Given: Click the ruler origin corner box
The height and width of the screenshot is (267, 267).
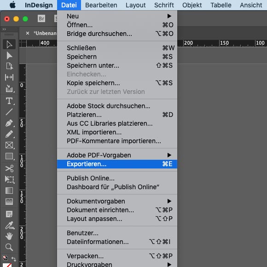Looking at the screenshot, I should click(x=23, y=43).
